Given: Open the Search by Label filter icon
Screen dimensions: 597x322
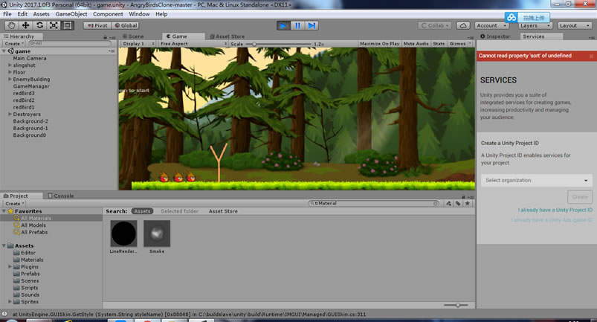Looking at the screenshot, I should coord(458,204).
